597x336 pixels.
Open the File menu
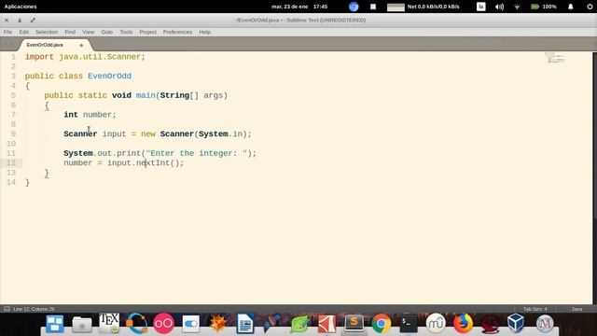pos(7,32)
